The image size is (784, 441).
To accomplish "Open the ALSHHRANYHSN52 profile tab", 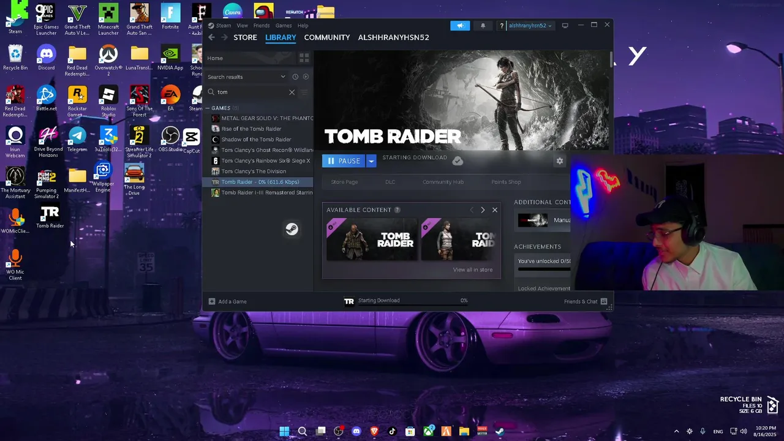I will click(x=393, y=37).
